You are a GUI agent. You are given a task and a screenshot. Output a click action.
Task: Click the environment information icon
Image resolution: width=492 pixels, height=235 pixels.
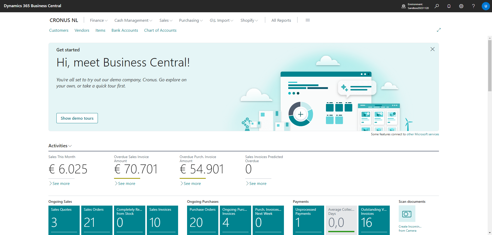[x=404, y=6]
